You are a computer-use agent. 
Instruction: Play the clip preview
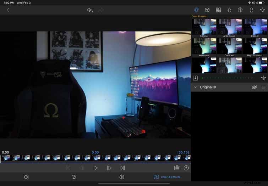point(95,168)
